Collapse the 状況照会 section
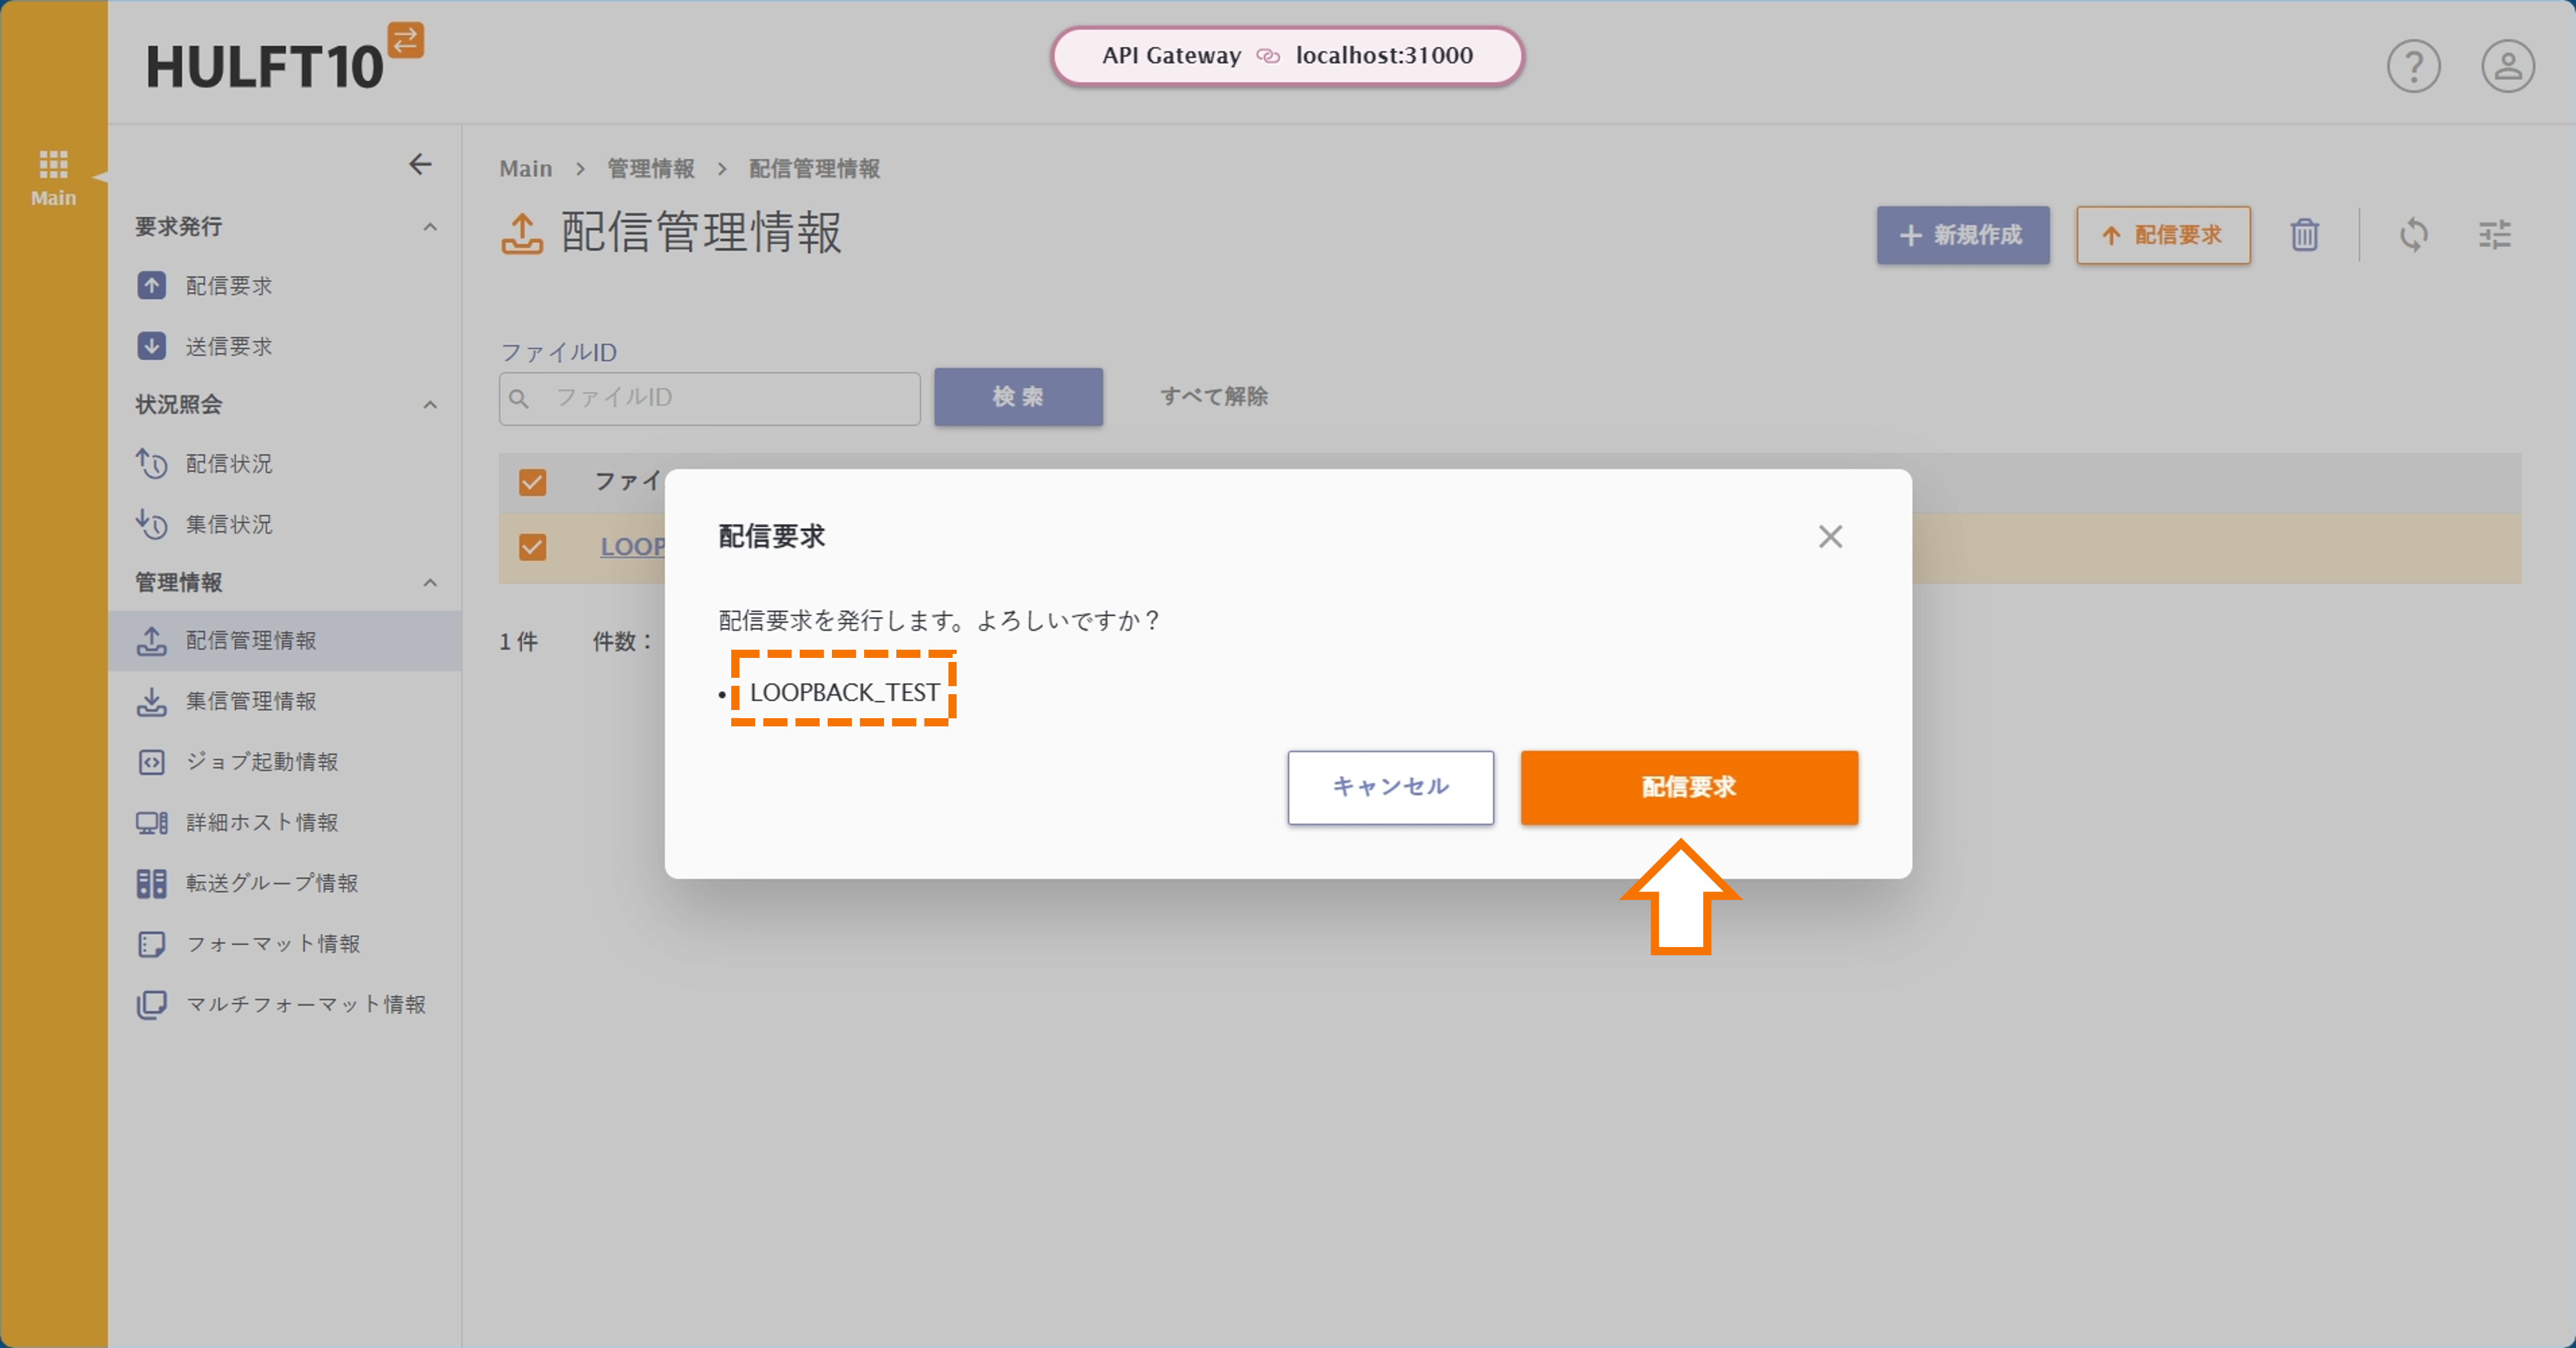 tap(430, 405)
